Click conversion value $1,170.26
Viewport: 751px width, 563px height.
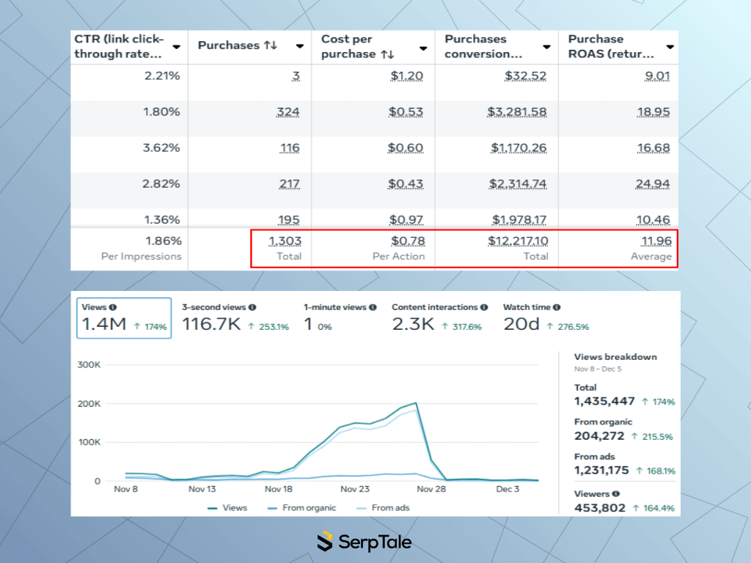click(x=519, y=148)
